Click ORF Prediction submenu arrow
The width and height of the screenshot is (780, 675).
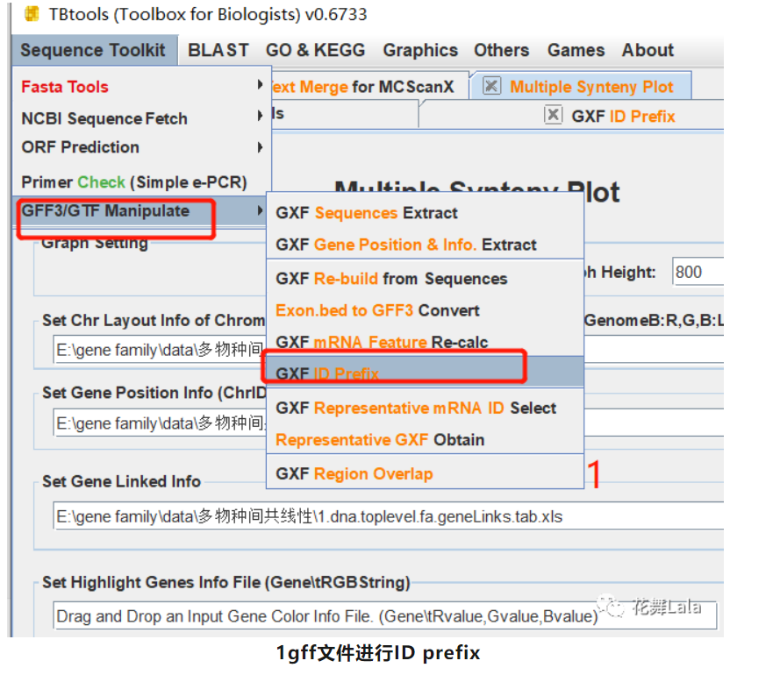(x=260, y=147)
